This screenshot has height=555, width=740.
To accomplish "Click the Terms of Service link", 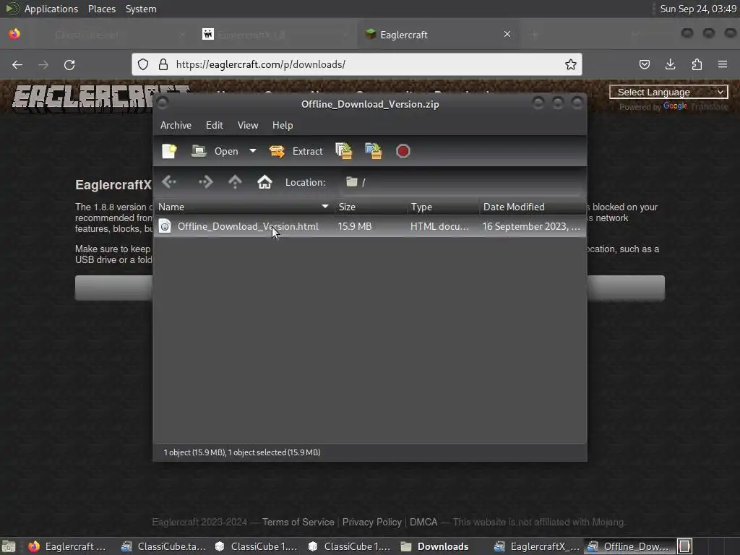I will tap(298, 522).
